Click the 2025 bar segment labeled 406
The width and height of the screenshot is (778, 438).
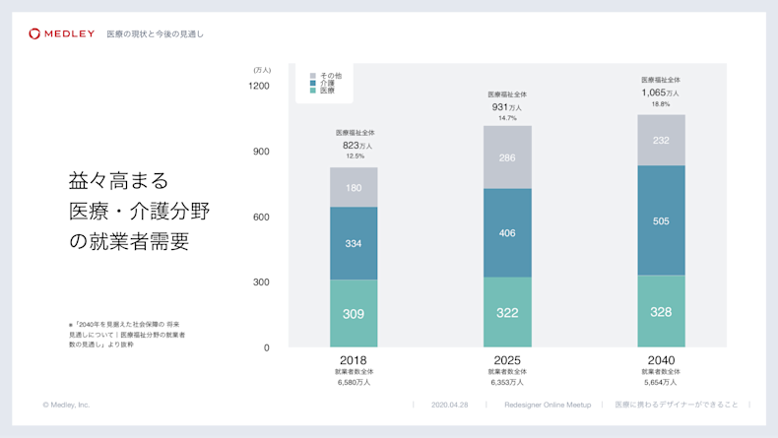[x=507, y=232]
